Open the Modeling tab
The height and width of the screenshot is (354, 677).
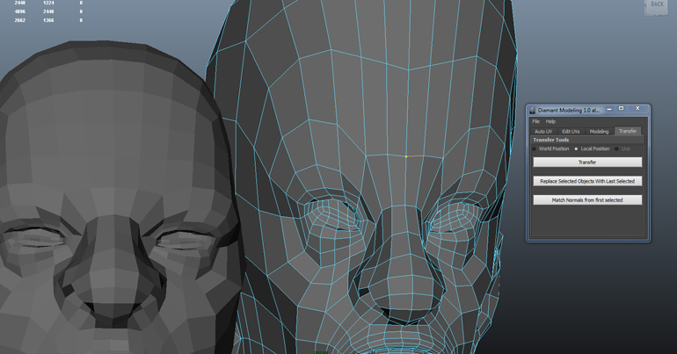599,131
